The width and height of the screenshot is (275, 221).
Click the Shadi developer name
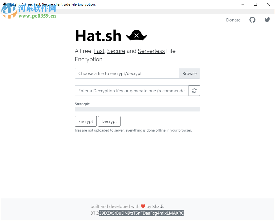(158, 206)
